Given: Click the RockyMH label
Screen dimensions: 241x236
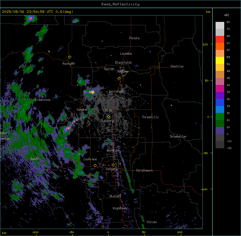Looking at the screenshot, I should [x=68, y=64].
